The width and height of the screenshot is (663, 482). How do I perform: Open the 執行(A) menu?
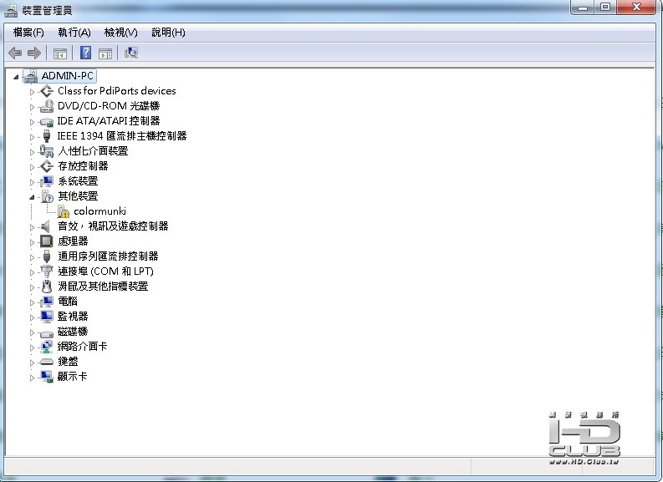coord(74,33)
